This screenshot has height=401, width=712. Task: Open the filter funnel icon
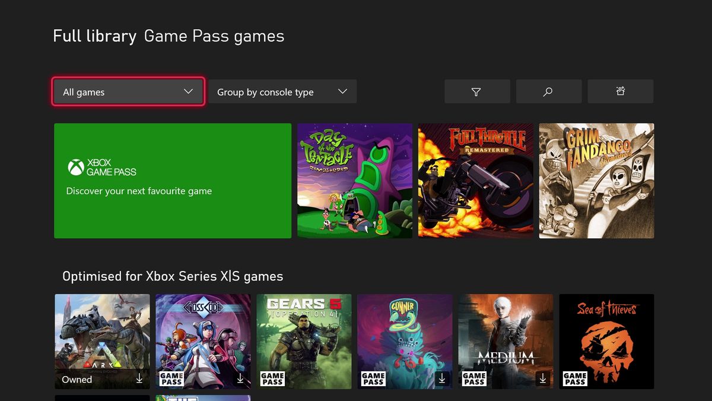pos(477,91)
